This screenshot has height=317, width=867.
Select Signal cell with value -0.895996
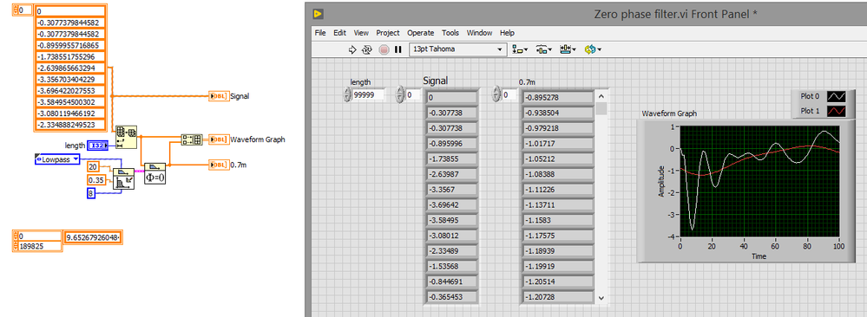(x=452, y=144)
